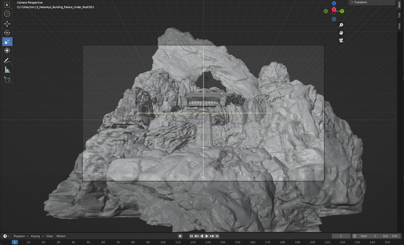
Task: Switch to the Tool sidebar tab
Action: click(x=399, y=15)
